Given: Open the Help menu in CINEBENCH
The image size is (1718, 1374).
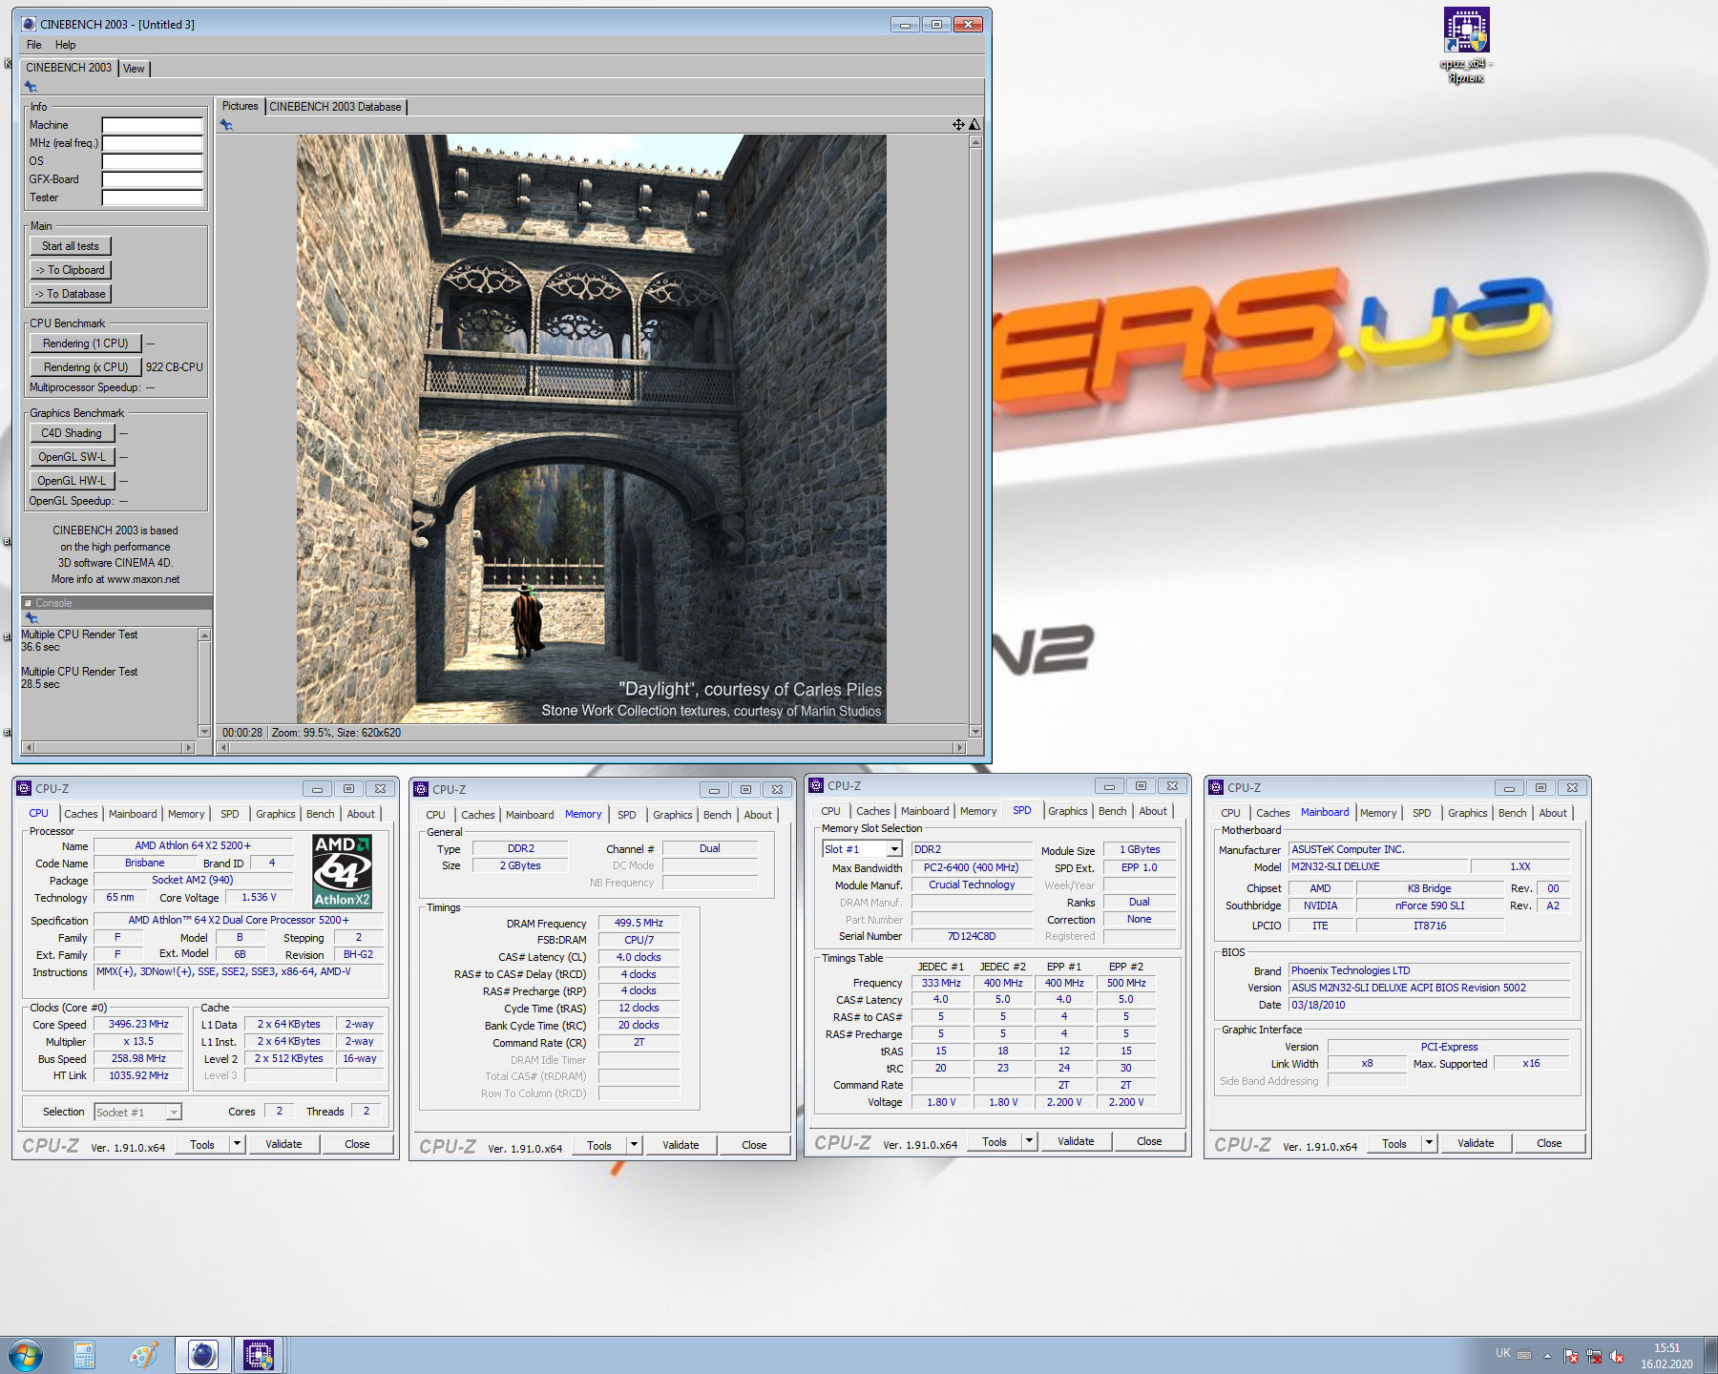Looking at the screenshot, I should 65,45.
